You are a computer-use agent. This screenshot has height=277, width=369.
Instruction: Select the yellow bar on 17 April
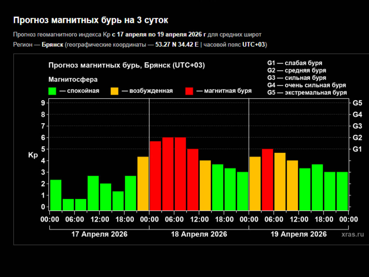click(143, 183)
